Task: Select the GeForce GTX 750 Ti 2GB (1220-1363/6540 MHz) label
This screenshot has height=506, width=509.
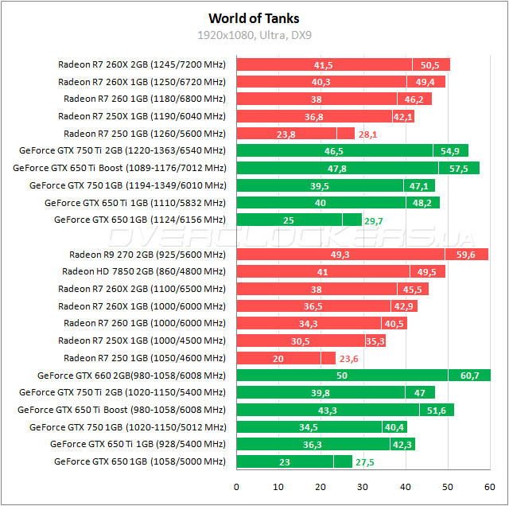Action: (x=122, y=150)
